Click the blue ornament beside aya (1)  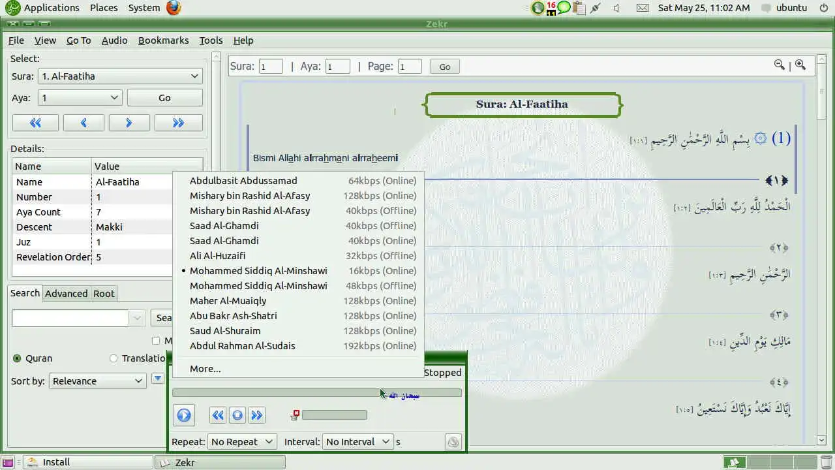click(x=761, y=138)
